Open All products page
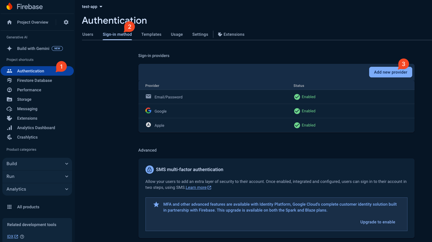 [28, 207]
